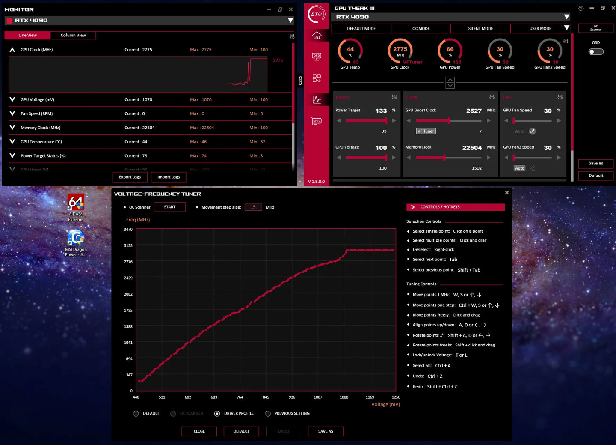
Task: Open Monitor RTX 4090 device dropdown
Action: 290,21
